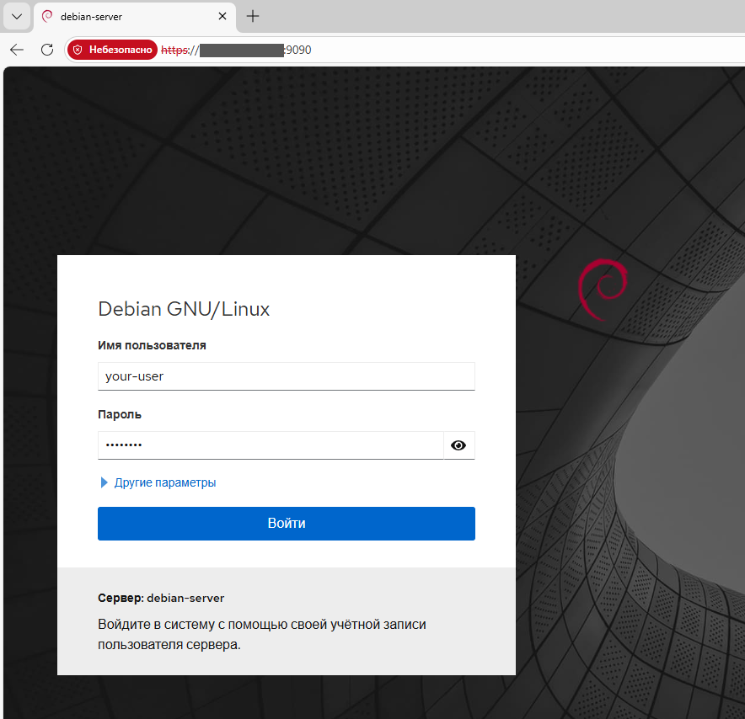The width and height of the screenshot is (745, 719).
Task: Click the Debian GNU/Linux heading
Action: [x=184, y=309]
